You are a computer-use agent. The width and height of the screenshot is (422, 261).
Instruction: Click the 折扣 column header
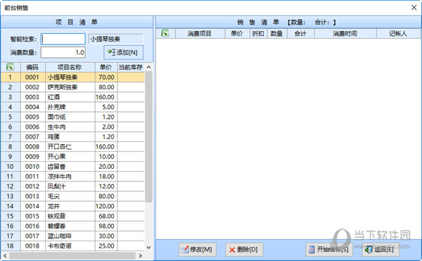click(x=258, y=33)
